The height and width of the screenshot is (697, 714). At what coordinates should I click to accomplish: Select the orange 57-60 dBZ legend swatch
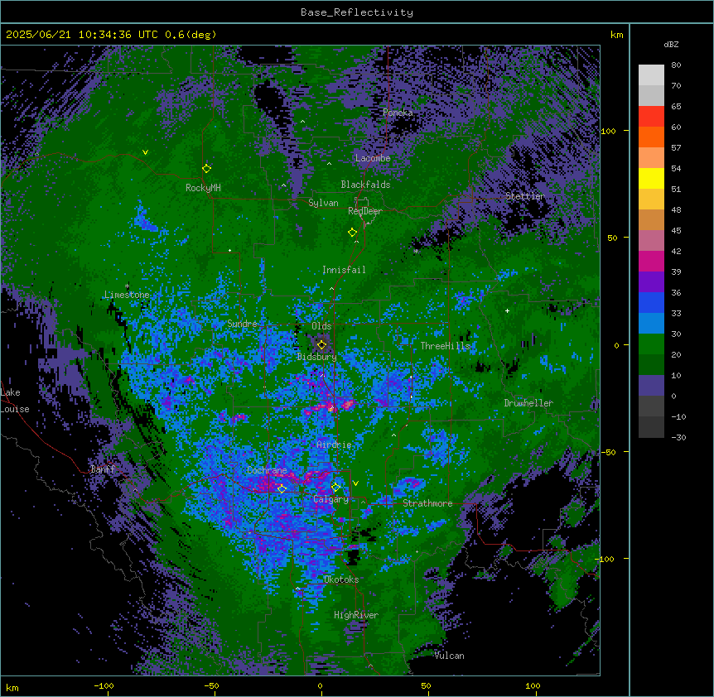pyautogui.click(x=651, y=137)
